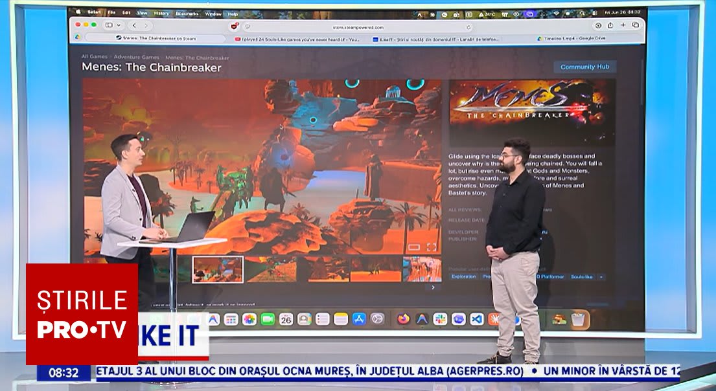This screenshot has height=391, width=716.
Task: Open the View menu
Action: pos(143,13)
